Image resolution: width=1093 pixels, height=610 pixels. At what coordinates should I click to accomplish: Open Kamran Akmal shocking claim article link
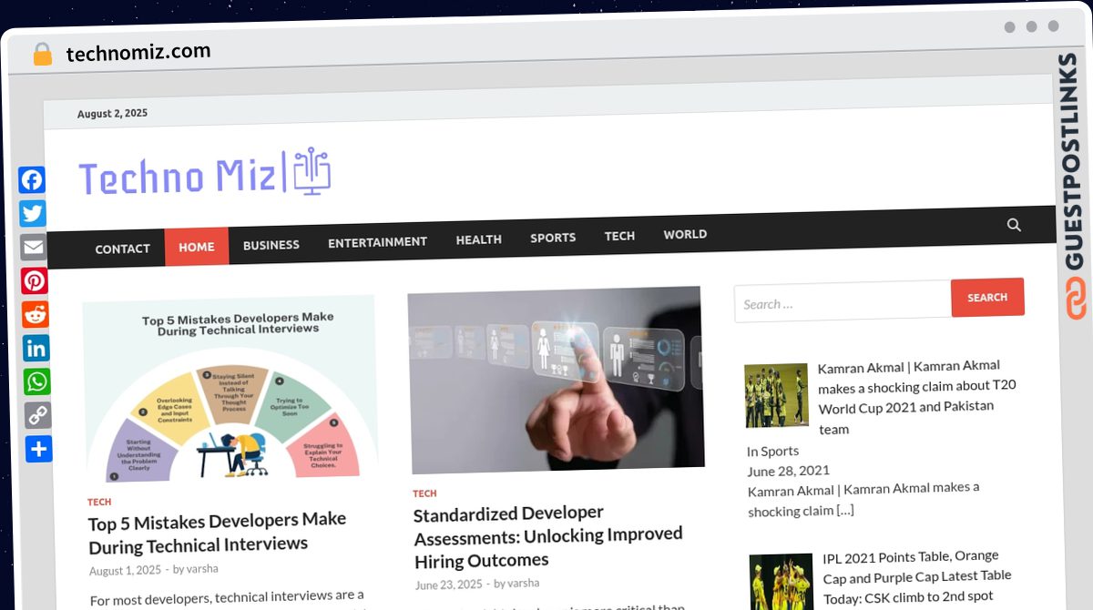916,397
